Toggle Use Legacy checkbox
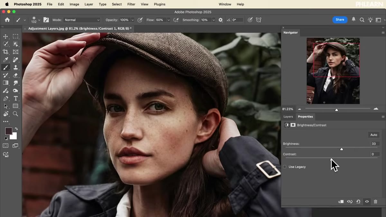The width and height of the screenshot is (386, 217). 285,167
